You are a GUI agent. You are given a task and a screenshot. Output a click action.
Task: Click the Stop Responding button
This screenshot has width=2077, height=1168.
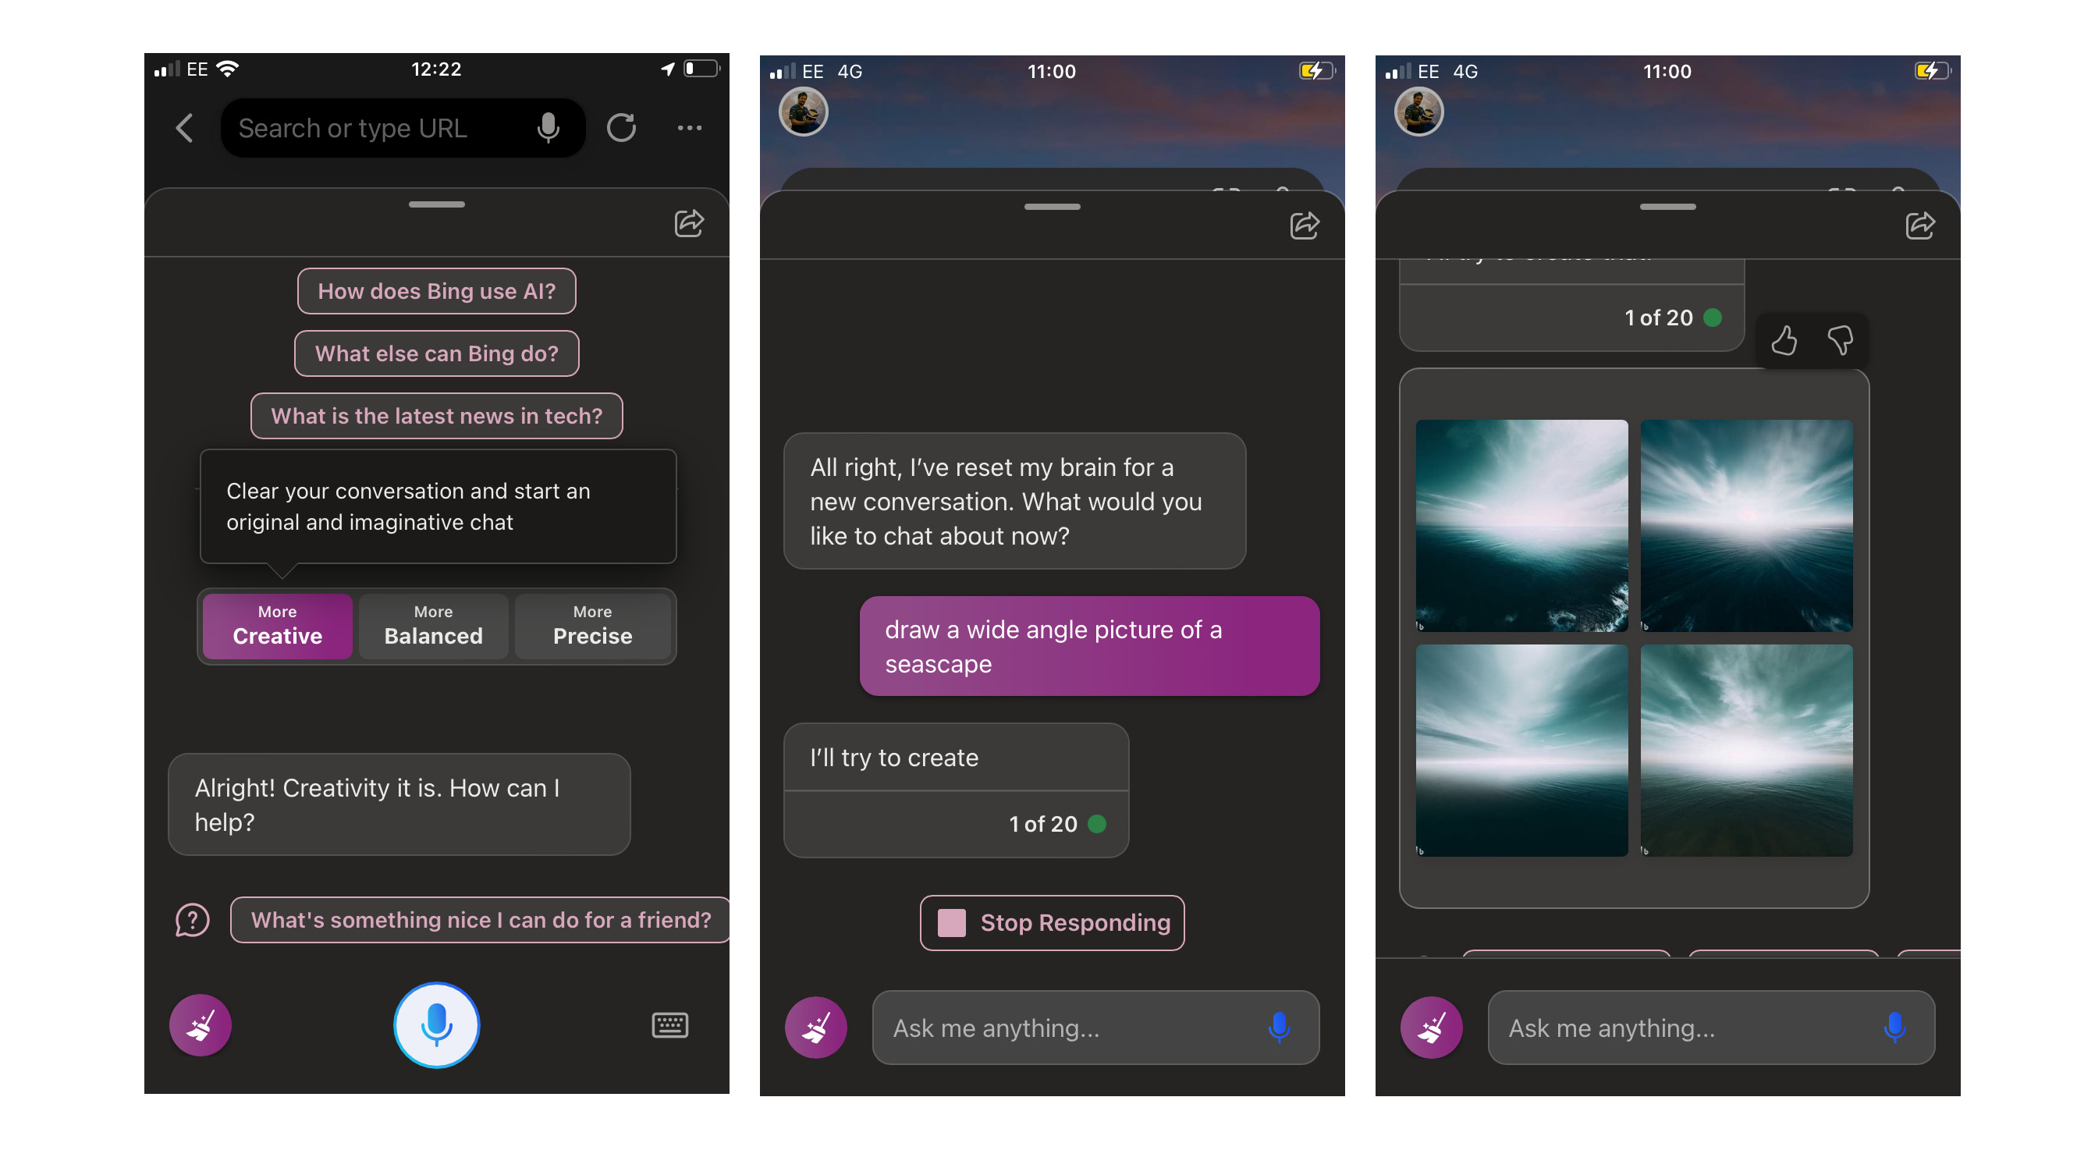point(1051,923)
